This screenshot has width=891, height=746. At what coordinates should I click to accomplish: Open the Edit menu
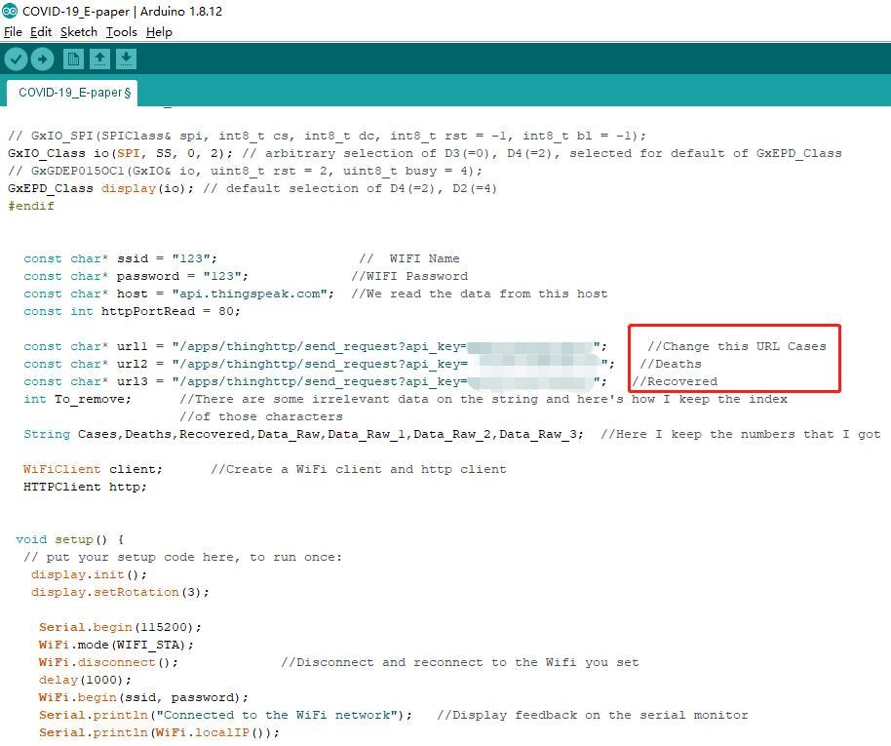coord(41,32)
